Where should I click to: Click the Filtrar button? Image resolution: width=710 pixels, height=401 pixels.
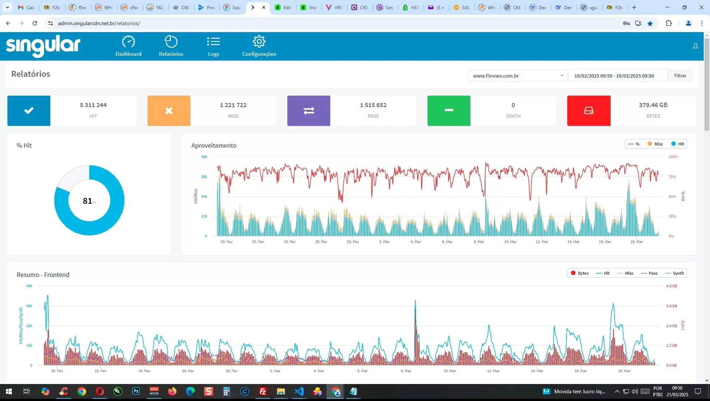680,76
